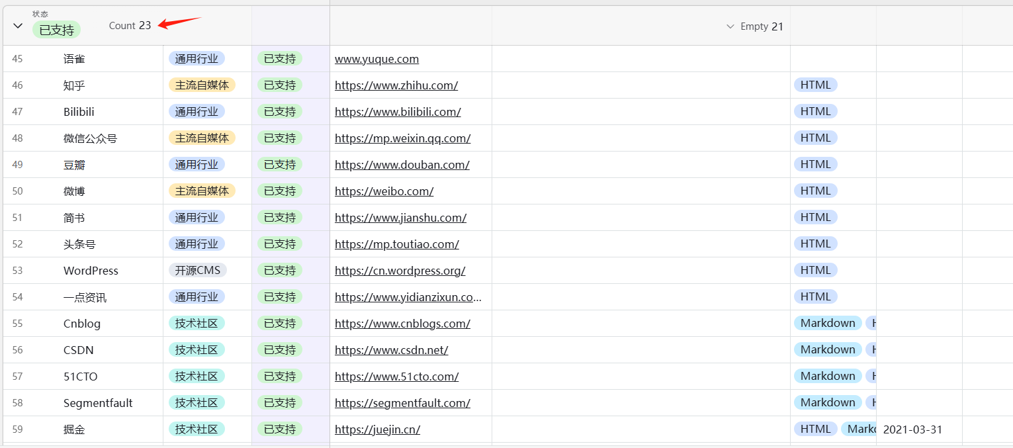Image resolution: width=1013 pixels, height=448 pixels.
Task: Open the https://www.zhihu.com/ link
Action: click(396, 85)
